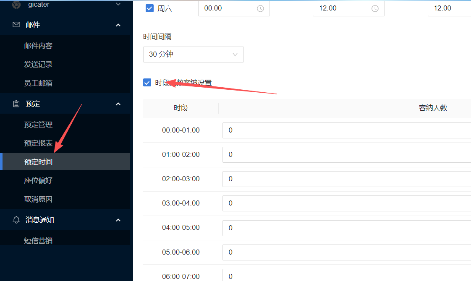Viewport: 471px width, 281px height.
Task: Click capacity input for 00:00-01:00
Action: (346, 130)
